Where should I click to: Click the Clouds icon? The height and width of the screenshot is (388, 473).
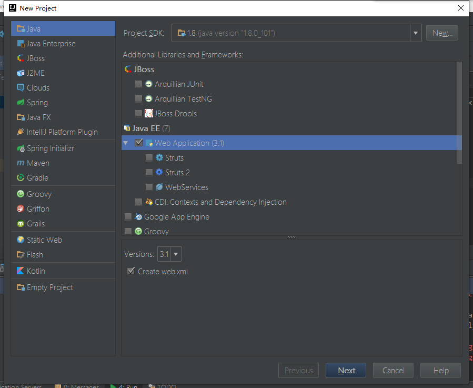pyautogui.click(x=21, y=87)
